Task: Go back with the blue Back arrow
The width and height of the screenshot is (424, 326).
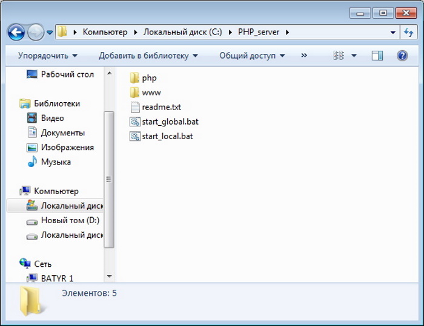Action: [16, 32]
